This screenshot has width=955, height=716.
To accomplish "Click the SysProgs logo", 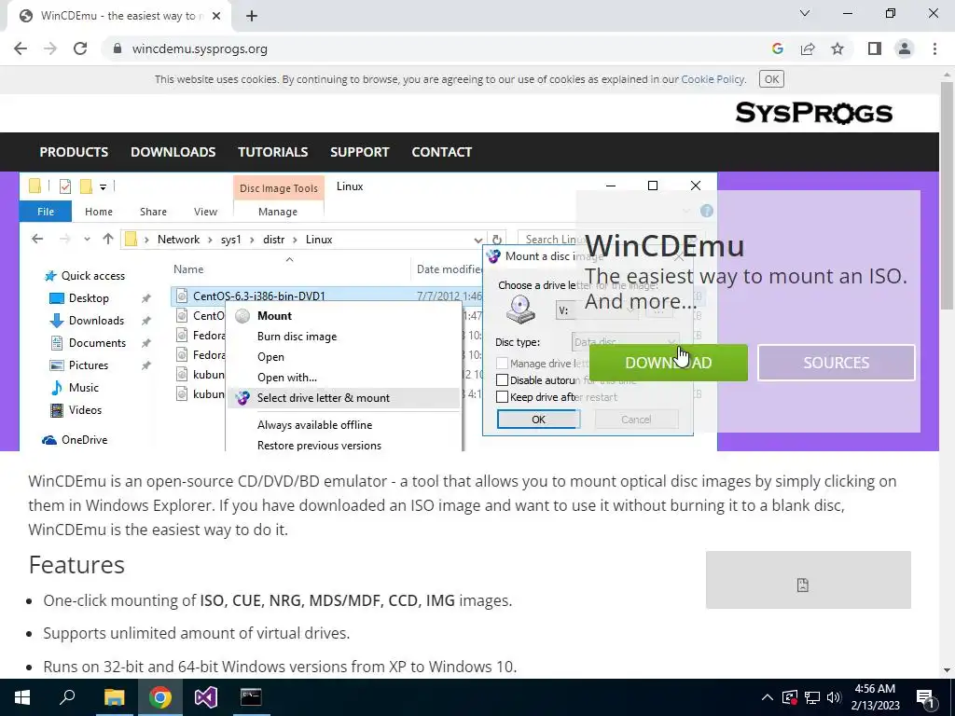I will pyautogui.click(x=813, y=113).
